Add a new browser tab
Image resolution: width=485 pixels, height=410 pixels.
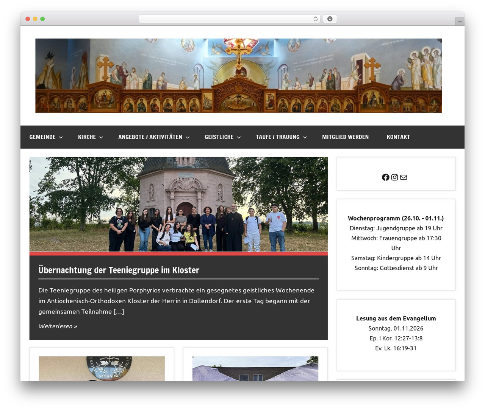coord(460,22)
